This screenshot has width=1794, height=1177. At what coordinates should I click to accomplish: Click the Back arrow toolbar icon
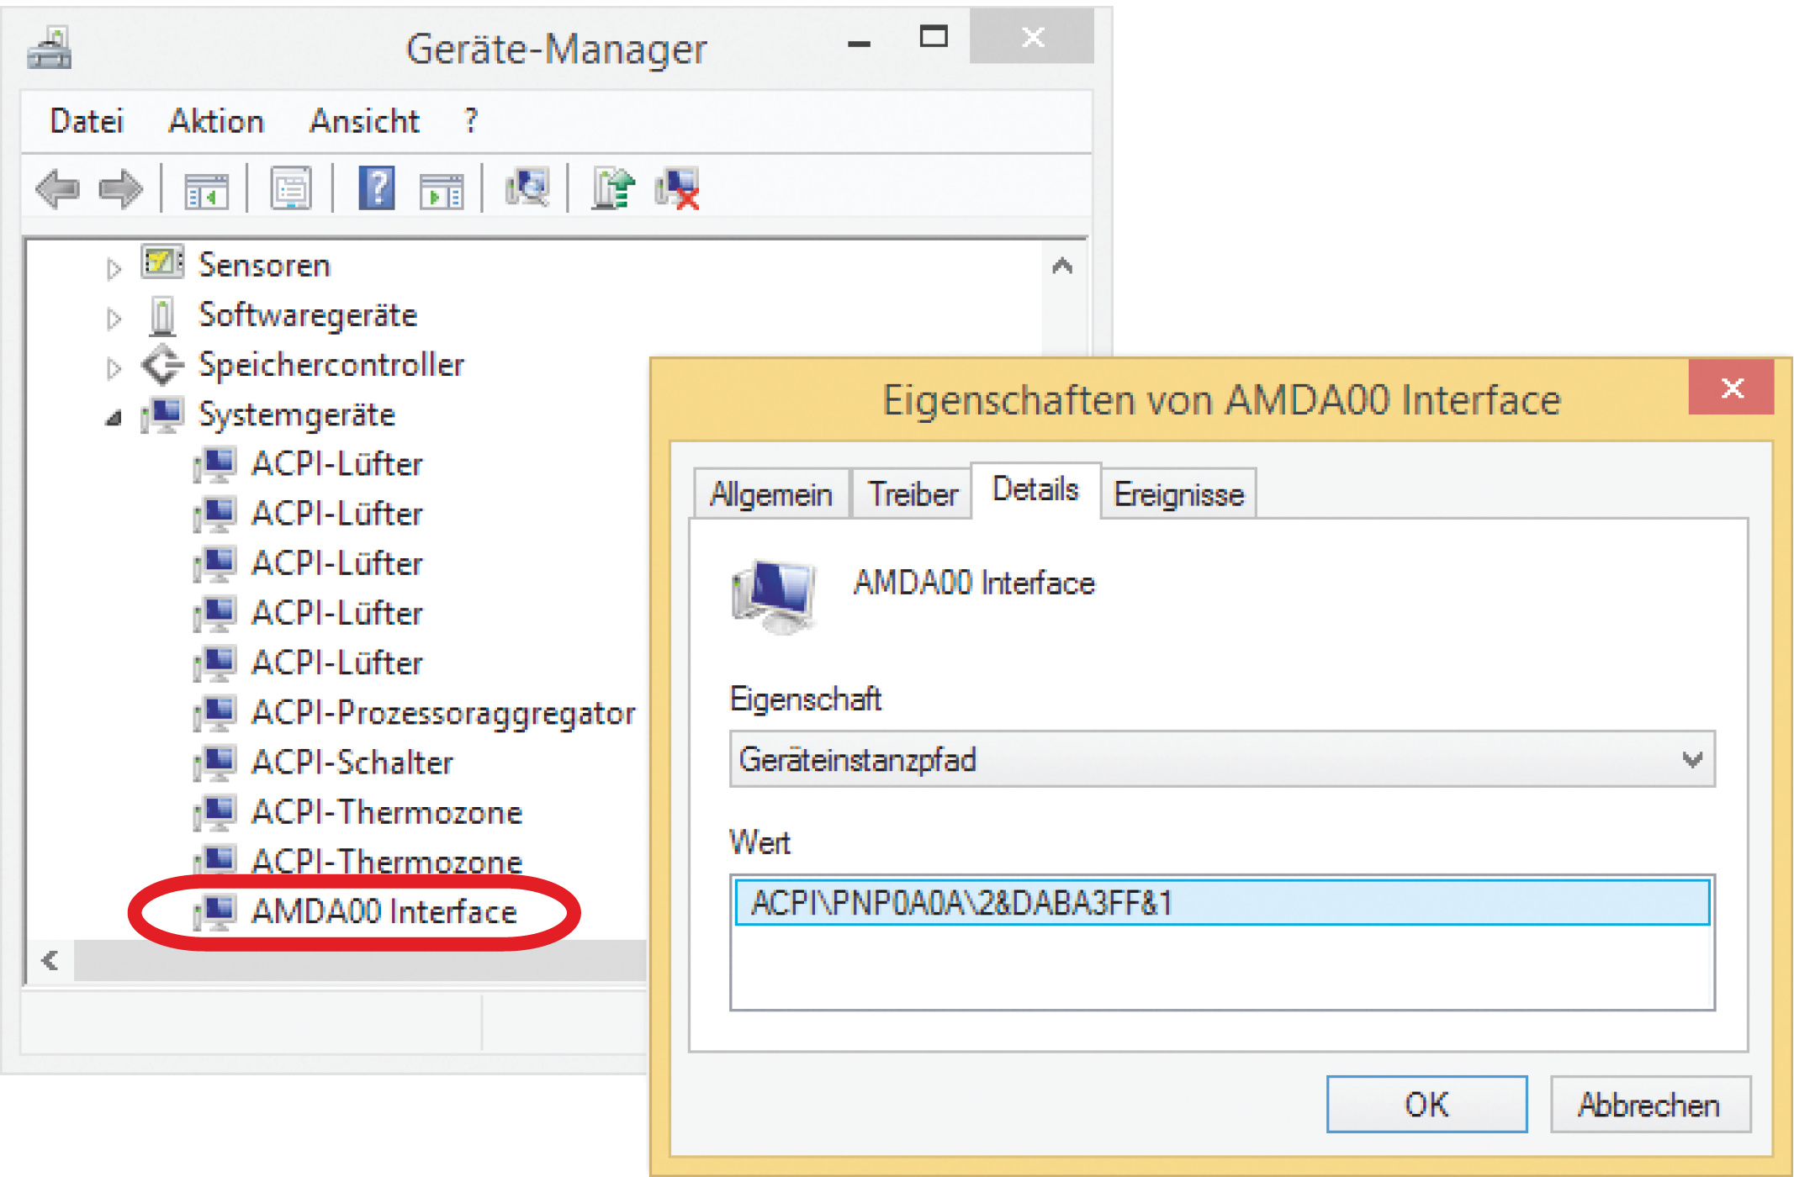coord(57,188)
